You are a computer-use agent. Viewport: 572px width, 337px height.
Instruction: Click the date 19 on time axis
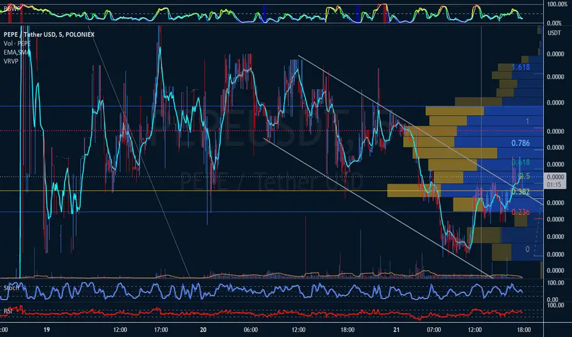[x=46, y=330]
